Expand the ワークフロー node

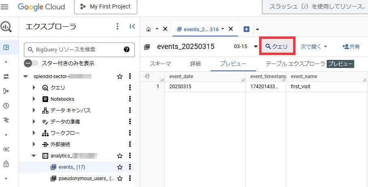[x=34, y=133]
